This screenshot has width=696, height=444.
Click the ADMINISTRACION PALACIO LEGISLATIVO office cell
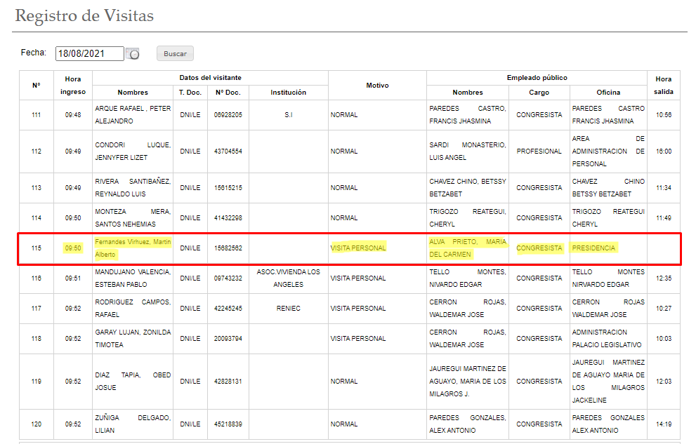[x=608, y=339]
